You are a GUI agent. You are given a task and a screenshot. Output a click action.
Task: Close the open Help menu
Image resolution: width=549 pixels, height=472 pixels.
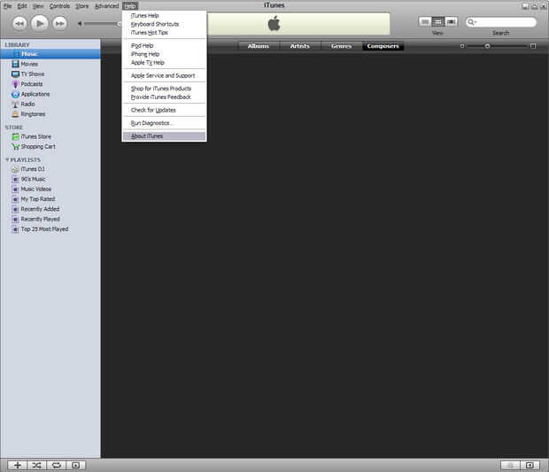point(130,6)
